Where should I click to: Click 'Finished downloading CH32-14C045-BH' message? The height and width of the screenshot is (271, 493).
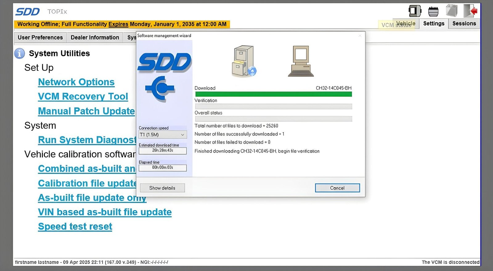[257, 151]
